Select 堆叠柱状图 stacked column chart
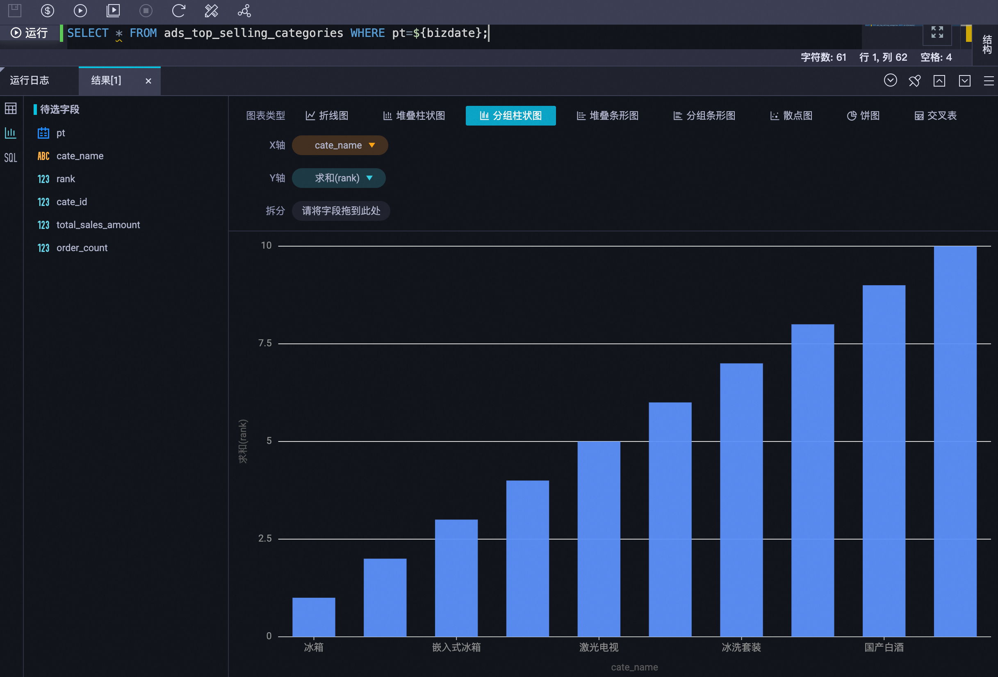The image size is (998, 677). [x=414, y=116]
